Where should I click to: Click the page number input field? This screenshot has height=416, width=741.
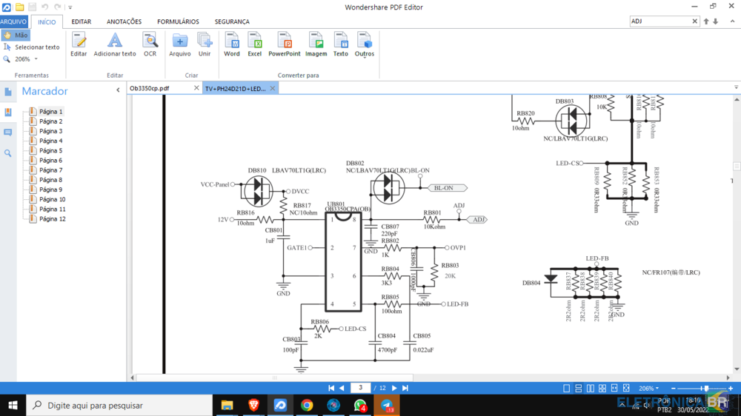tap(359, 388)
